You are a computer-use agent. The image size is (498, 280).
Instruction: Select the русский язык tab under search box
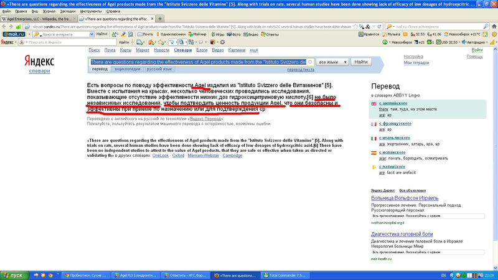(x=159, y=69)
